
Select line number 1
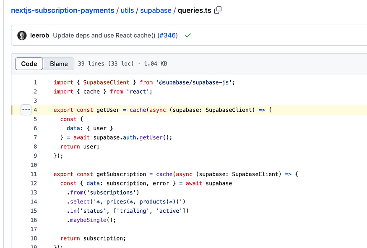[x=35, y=82]
